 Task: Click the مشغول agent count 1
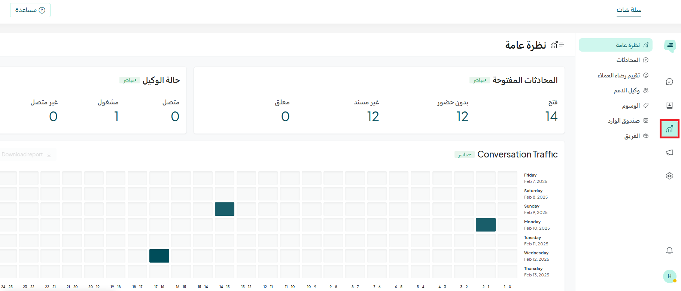pos(116,117)
